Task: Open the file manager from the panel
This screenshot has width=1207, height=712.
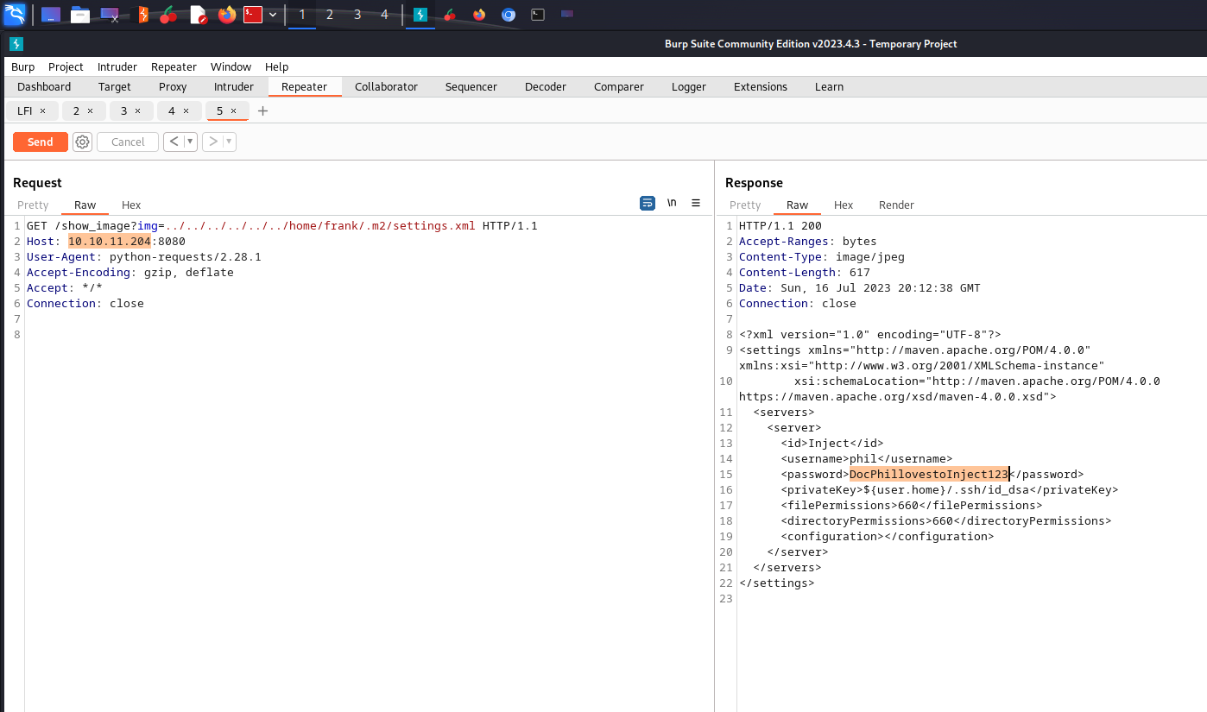Action: [x=80, y=15]
